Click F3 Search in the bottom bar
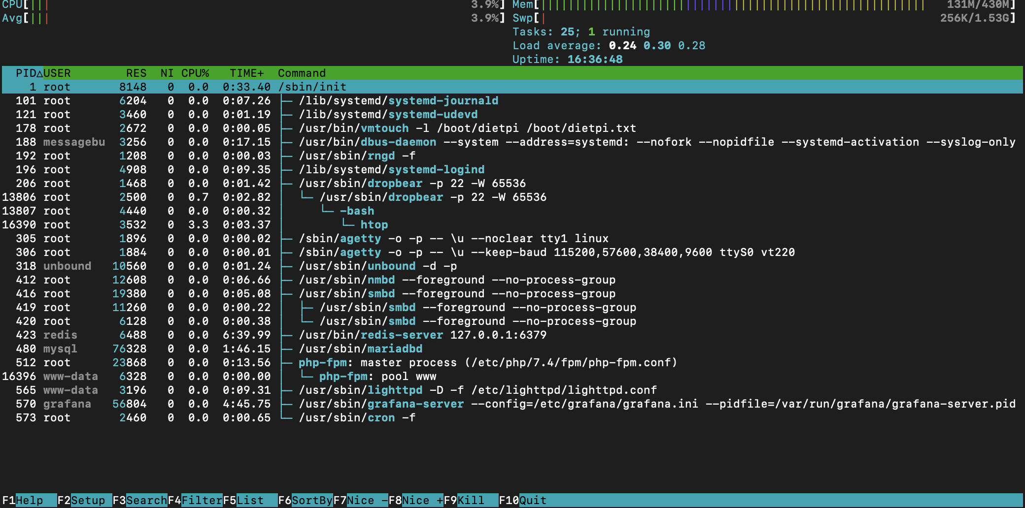 [x=140, y=500]
